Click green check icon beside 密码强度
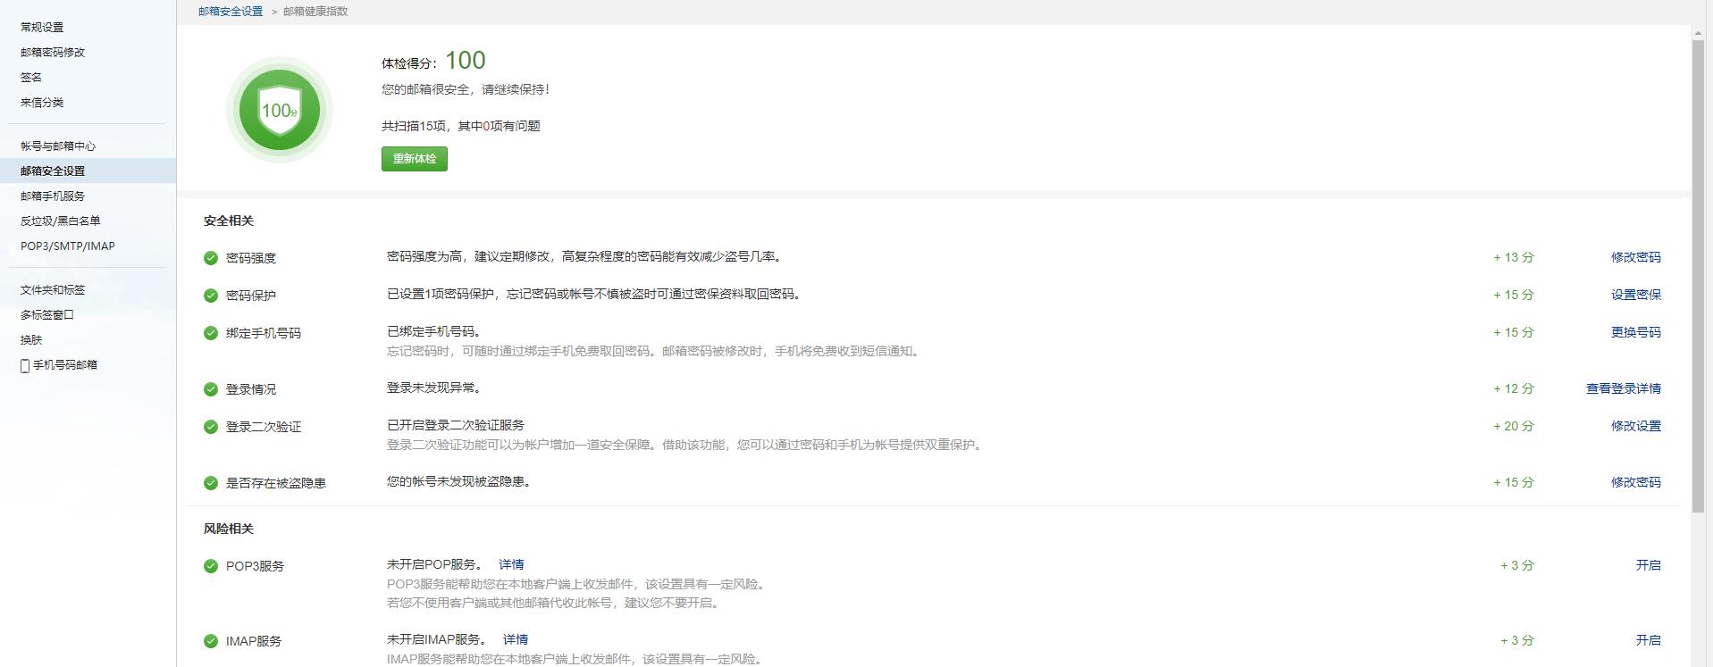 point(211,258)
